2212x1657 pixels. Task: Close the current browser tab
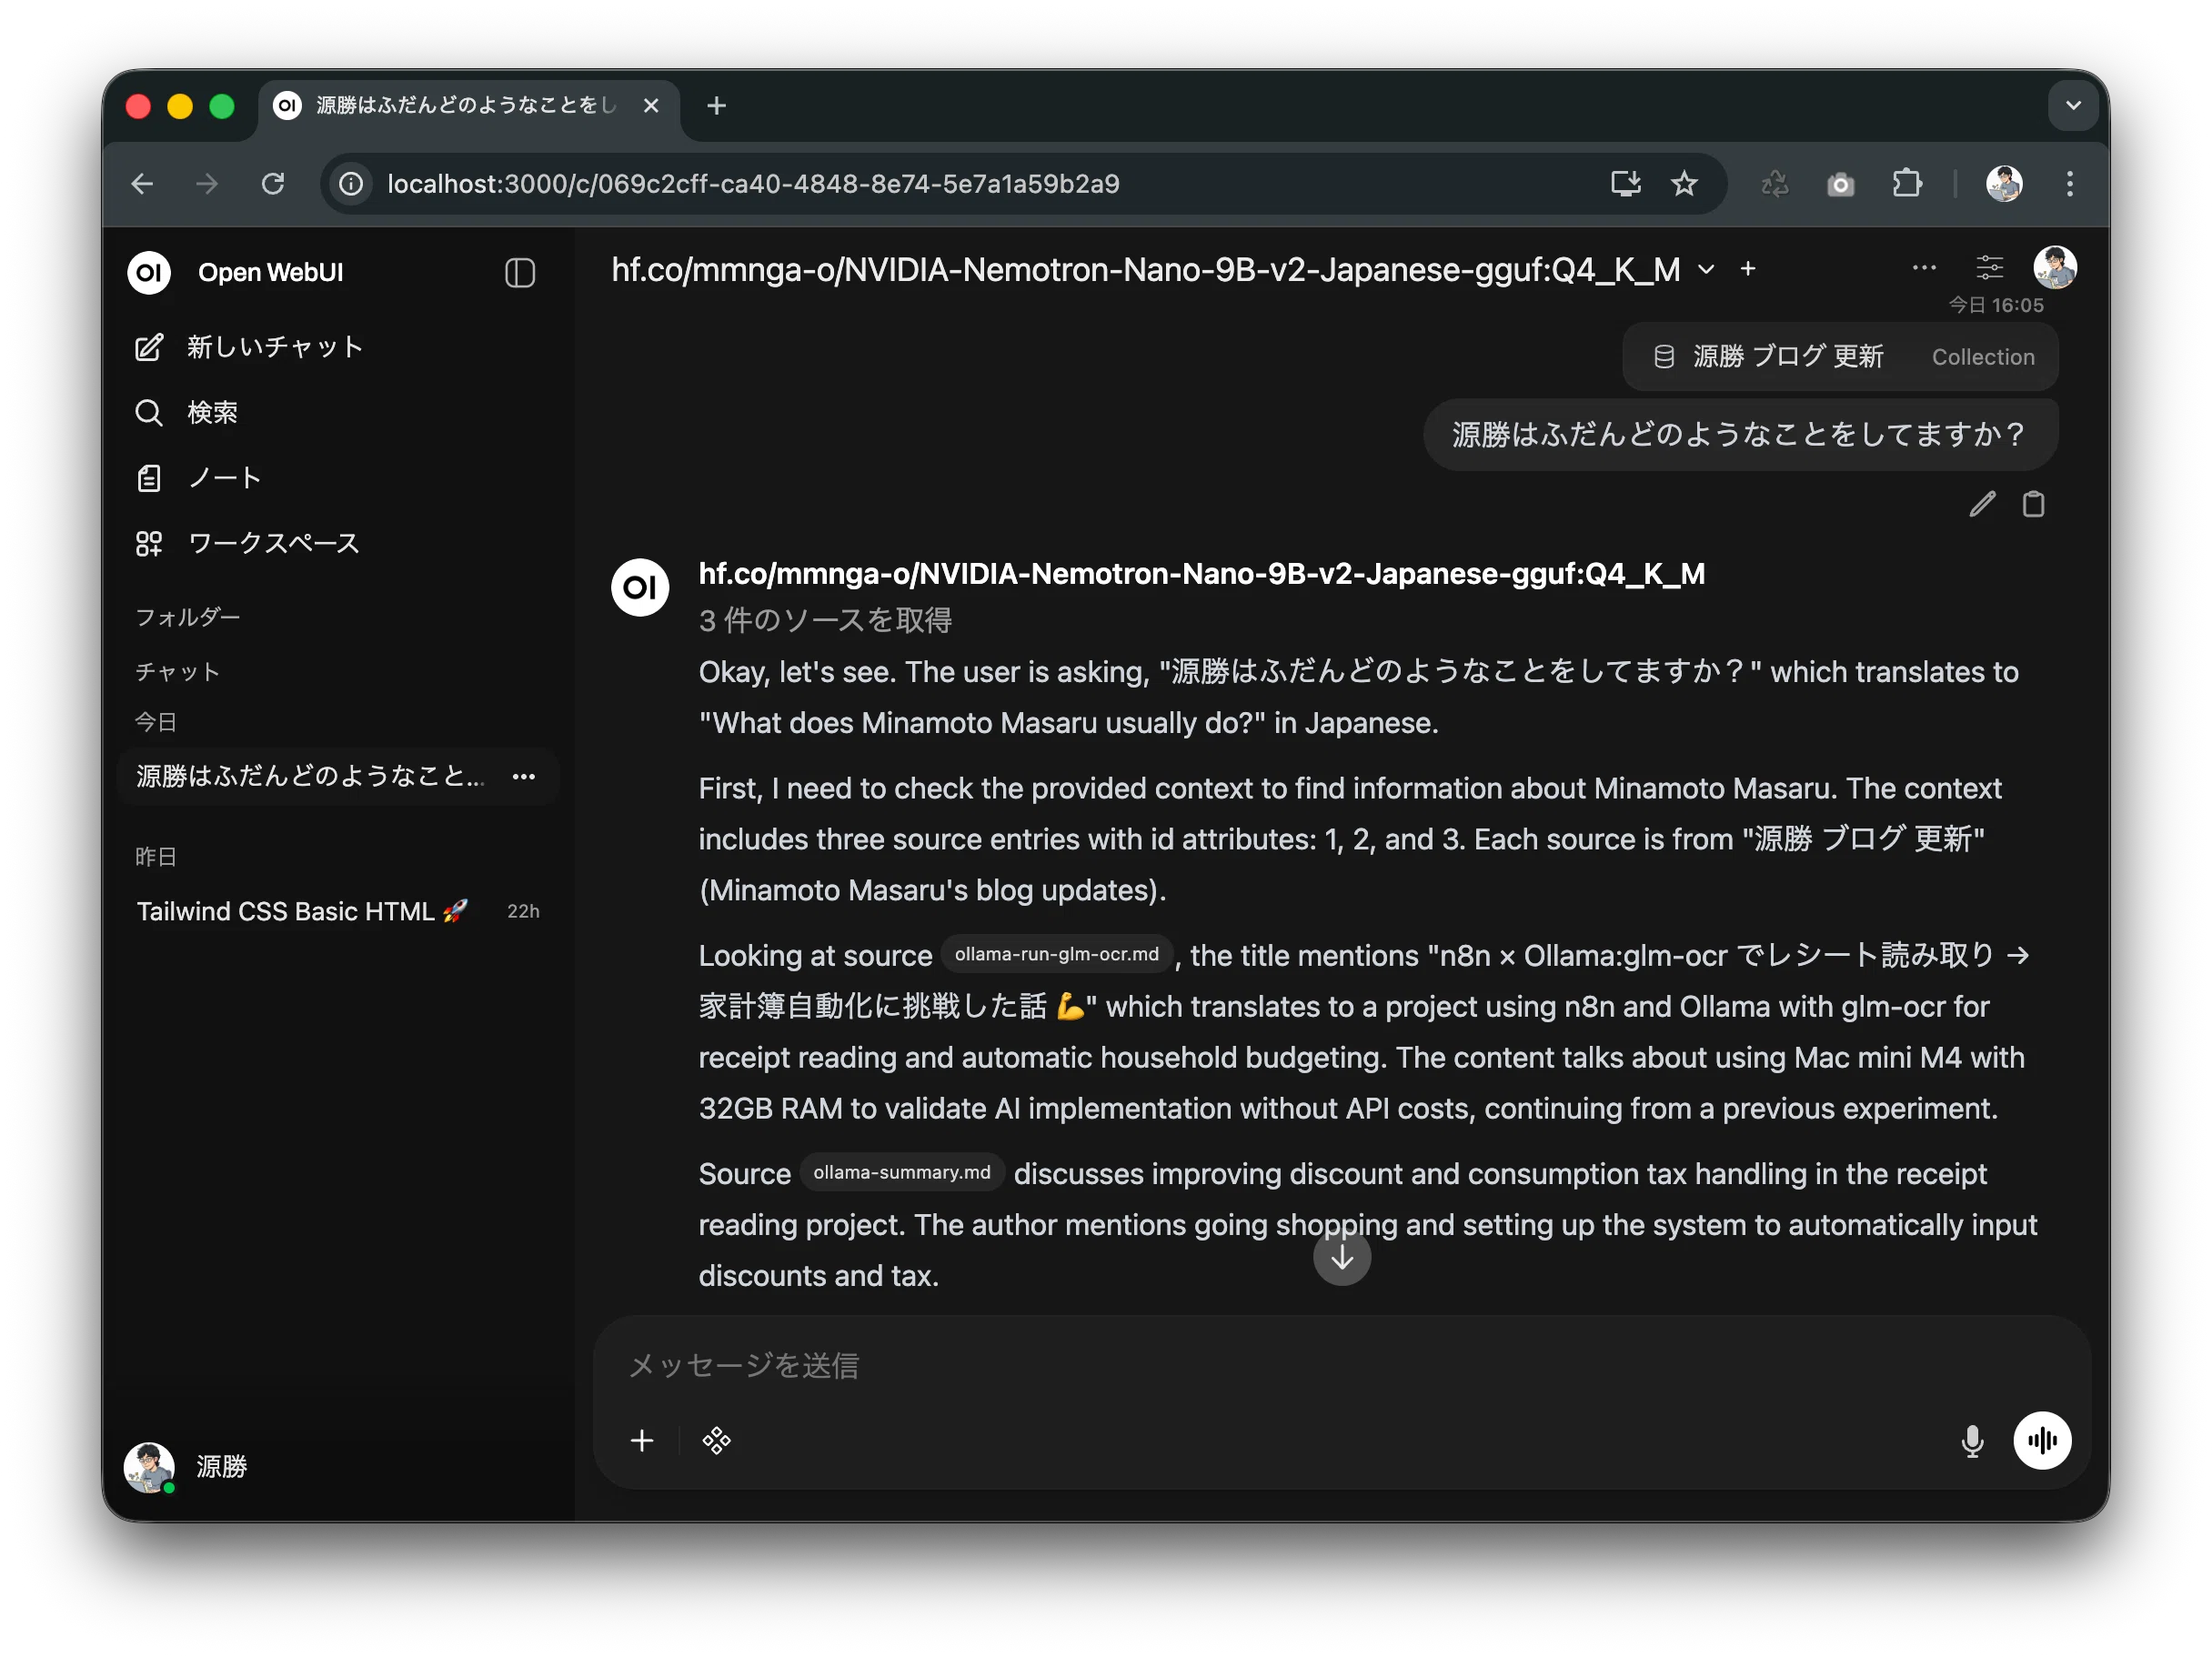(x=651, y=105)
